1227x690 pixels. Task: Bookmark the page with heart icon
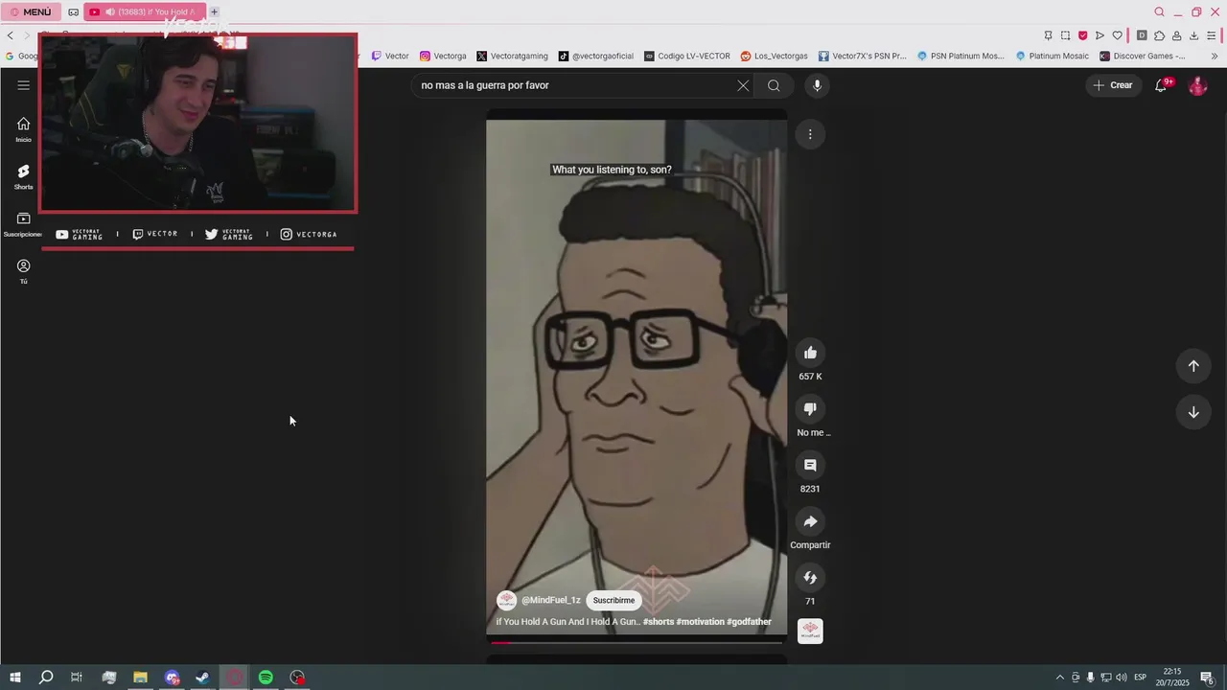point(1117,35)
